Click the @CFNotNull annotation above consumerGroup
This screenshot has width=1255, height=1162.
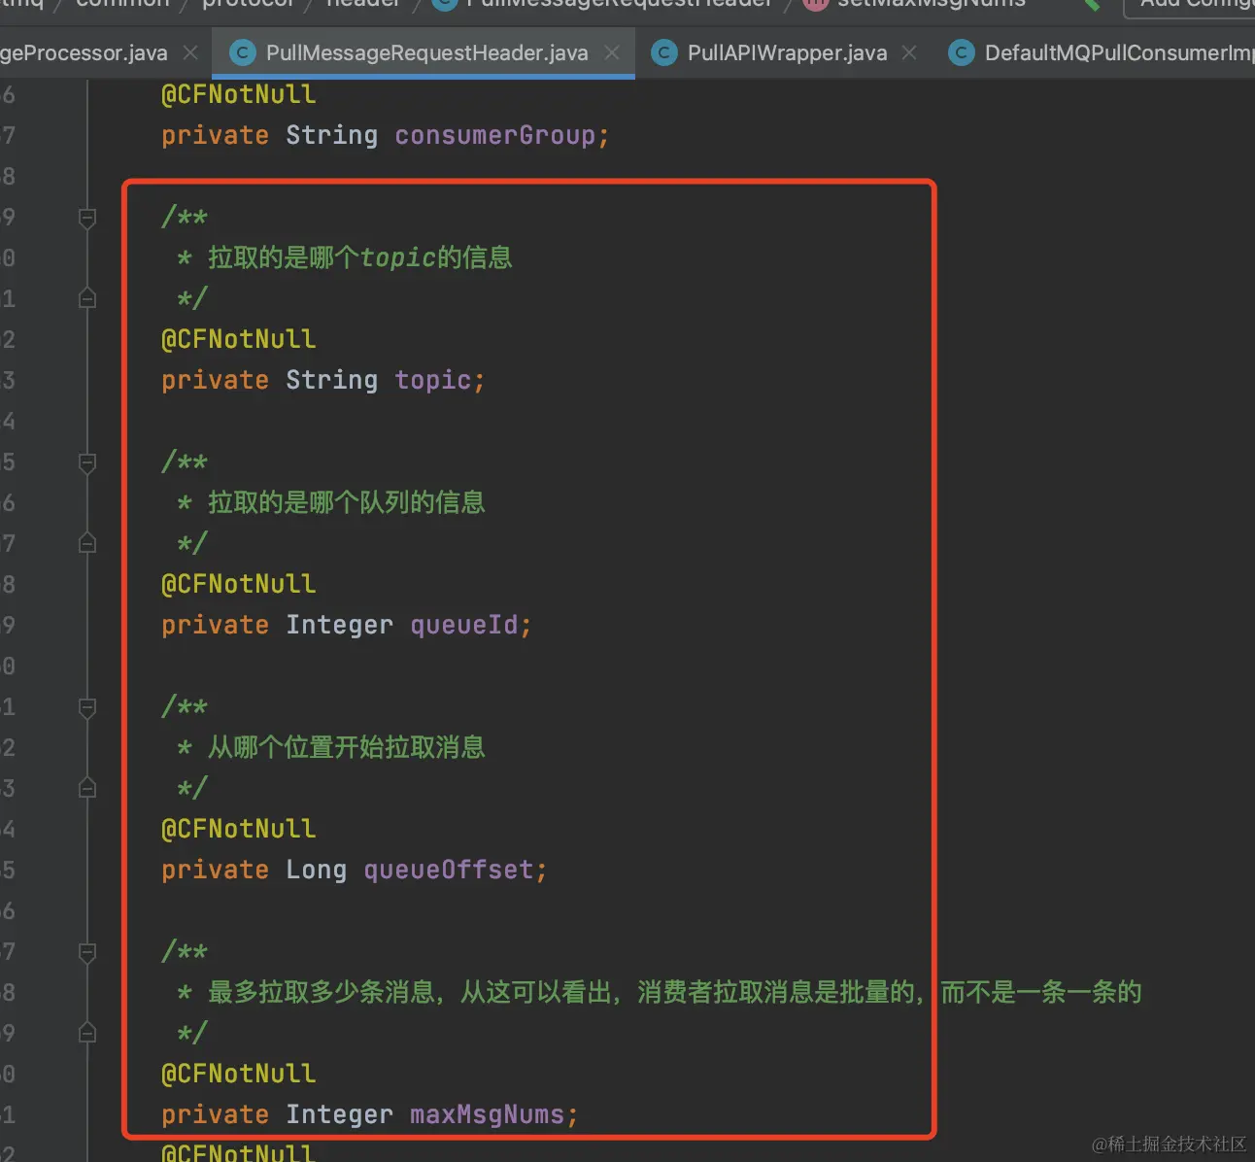(238, 94)
